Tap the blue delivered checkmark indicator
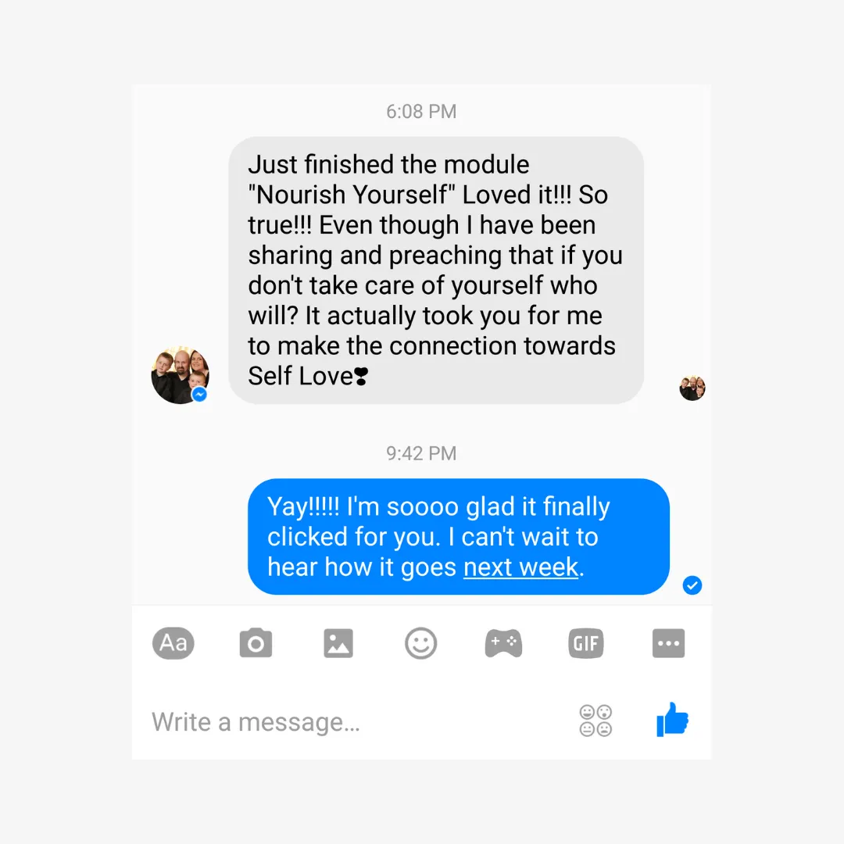 click(x=692, y=585)
